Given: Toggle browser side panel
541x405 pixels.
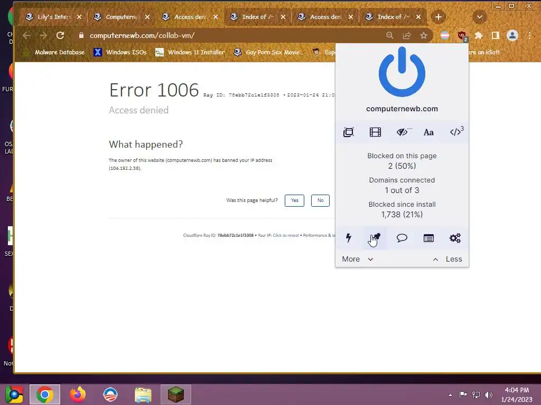Looking at the screenshot, I should 496,35.
